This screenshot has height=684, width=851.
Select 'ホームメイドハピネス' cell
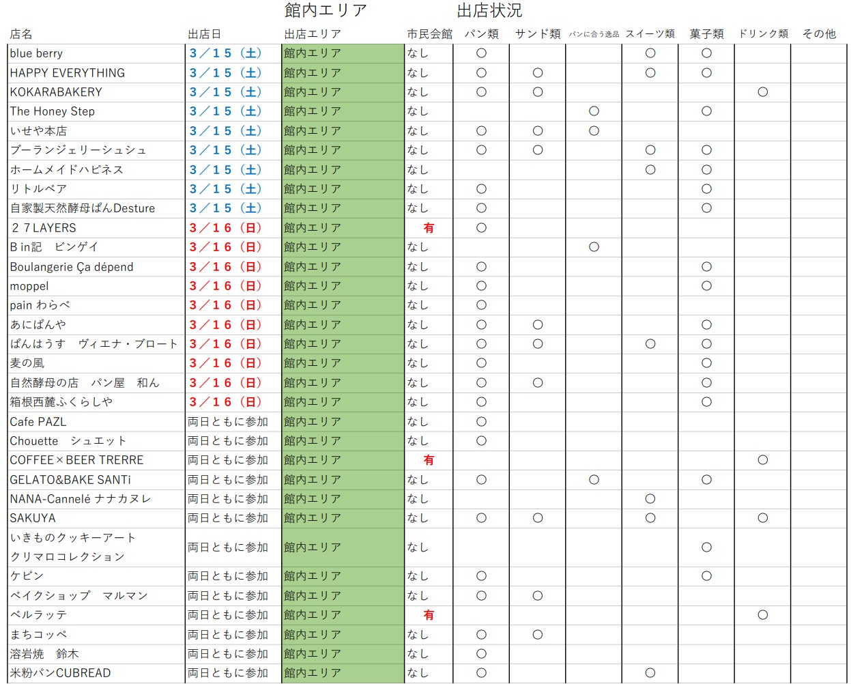click(67, 169)
